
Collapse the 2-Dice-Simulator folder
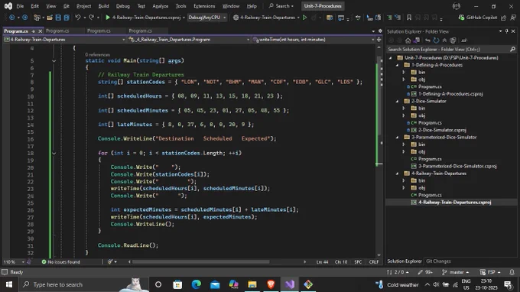(x=398, y=101)
